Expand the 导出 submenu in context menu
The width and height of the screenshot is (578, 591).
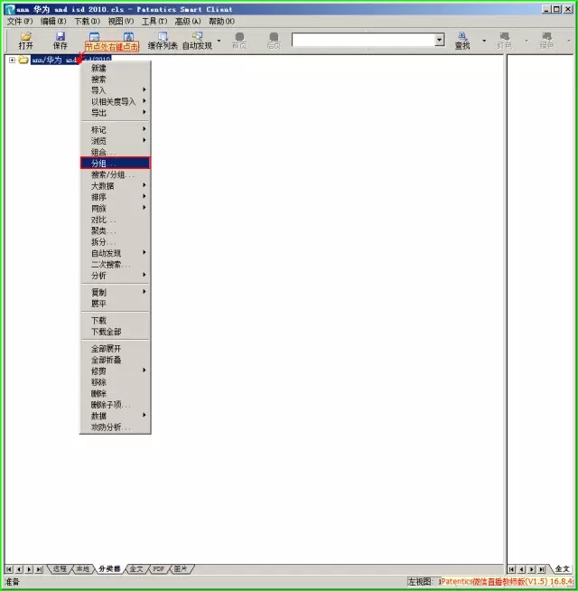(116, 113)
